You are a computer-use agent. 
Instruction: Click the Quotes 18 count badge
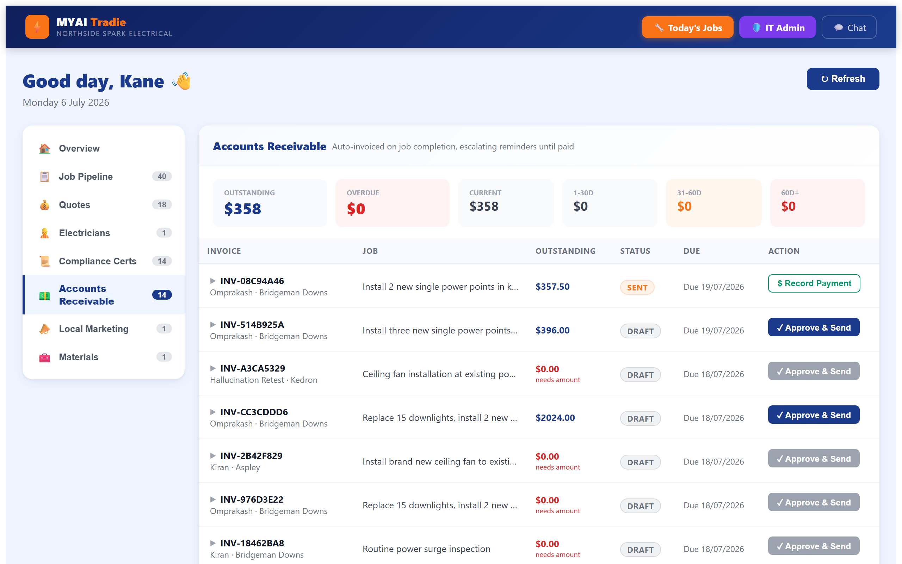162,205
